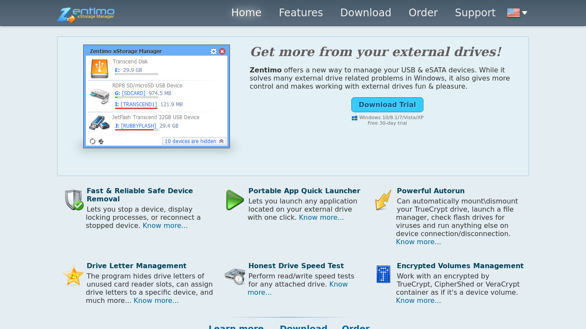This screenshot has width=586, height=329.
Task: Click the RDP8 card reader device icon
Action: pos(100,96)
